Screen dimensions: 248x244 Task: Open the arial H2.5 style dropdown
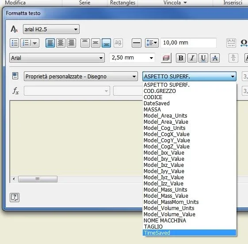coord(51,29)
